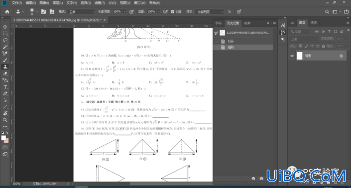Select the Eraser tool

(5, 73)
